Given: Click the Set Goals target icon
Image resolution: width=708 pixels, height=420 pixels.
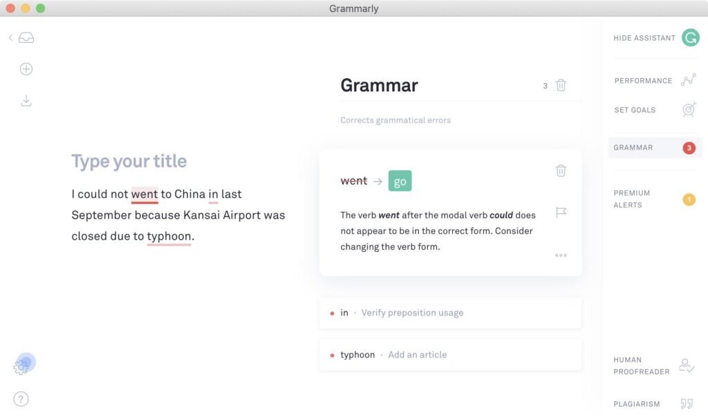Looking at the screenshot, I should click(x=689, y=109).
